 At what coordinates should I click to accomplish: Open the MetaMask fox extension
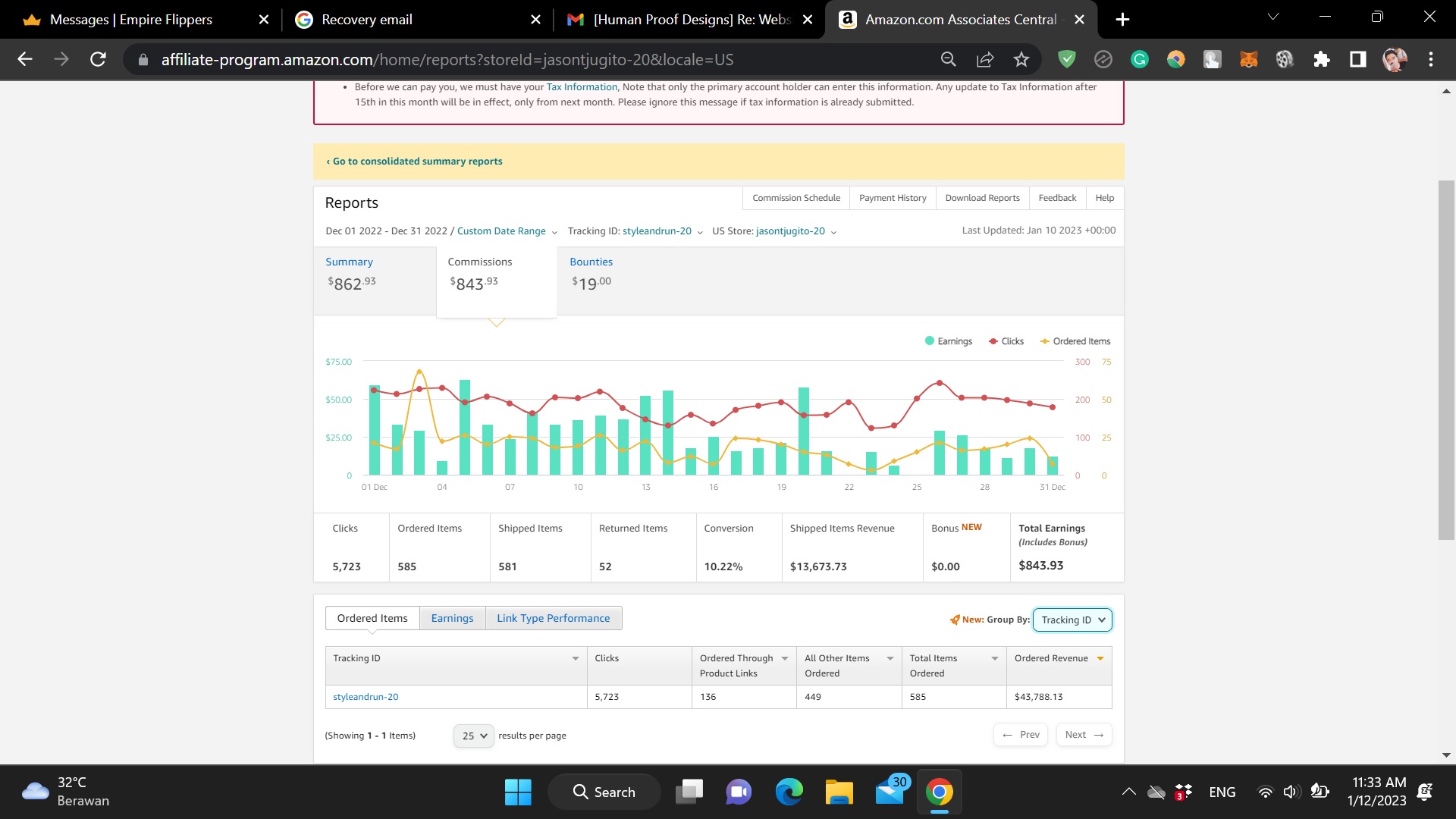point(1248,59)
